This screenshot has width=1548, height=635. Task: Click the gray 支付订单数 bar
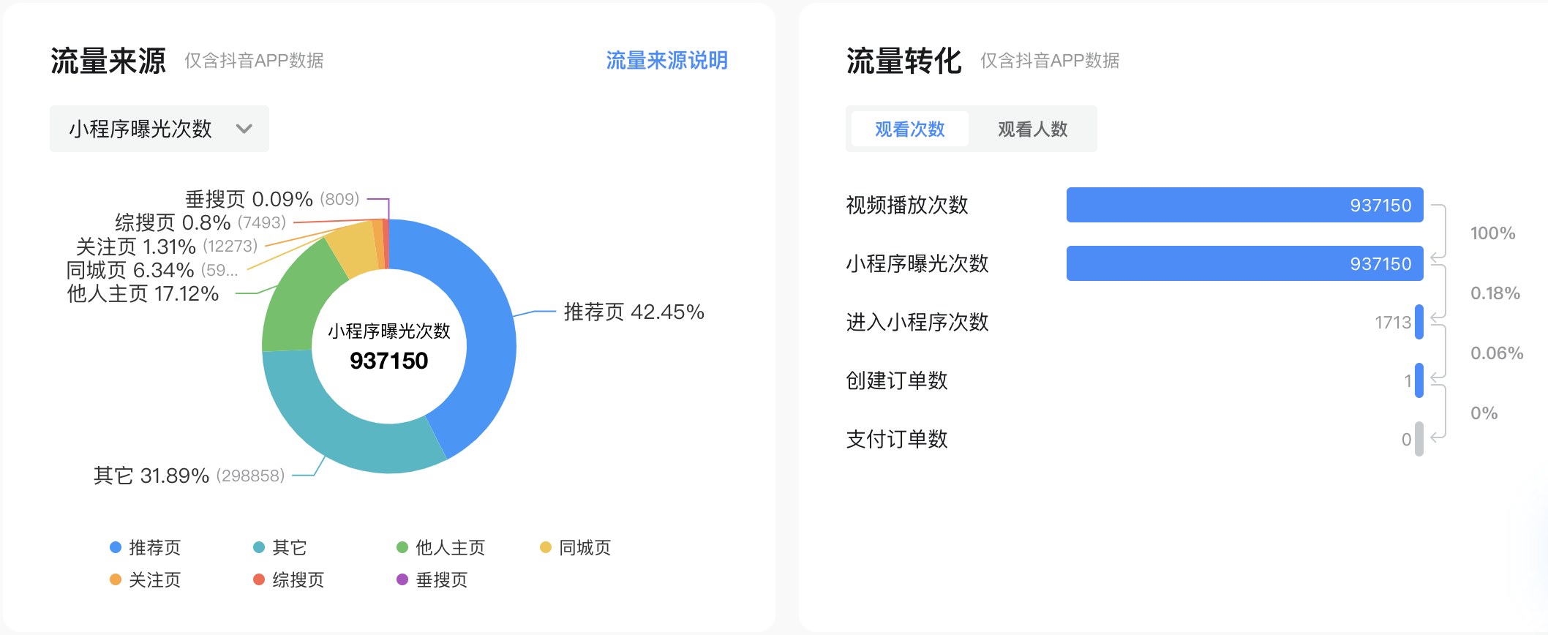point(1419,439)
